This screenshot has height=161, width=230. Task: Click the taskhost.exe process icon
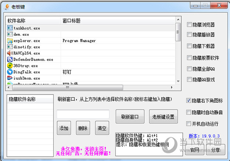[10, 28]
